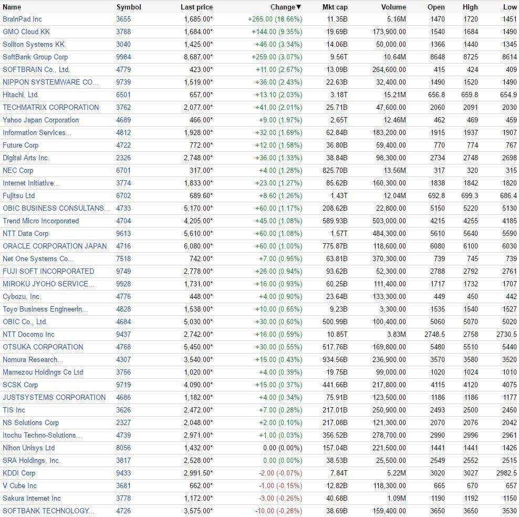519x517 pixels.
Task: Open Digital Arts Inc. link
Action: tap(26, 158)
